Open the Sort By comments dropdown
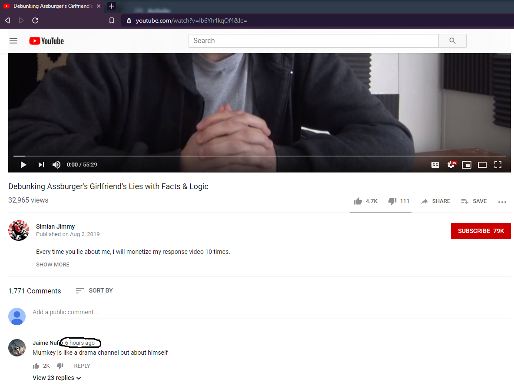514x386 pixels. pyautogui.click(x=94, y=290)
